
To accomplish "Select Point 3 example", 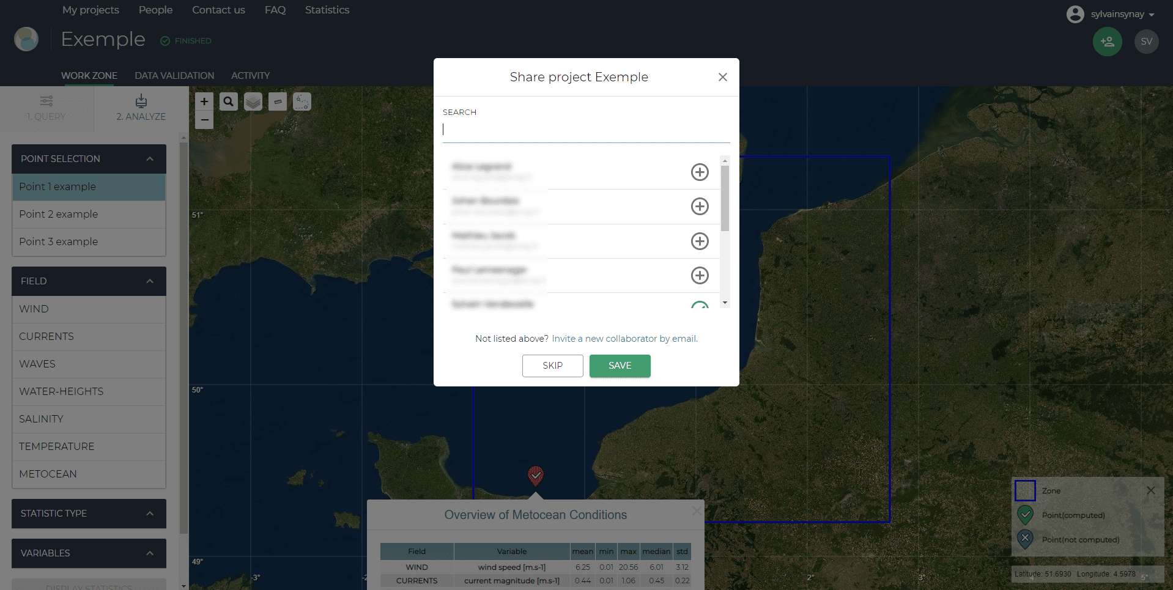I will pos(89,242).
